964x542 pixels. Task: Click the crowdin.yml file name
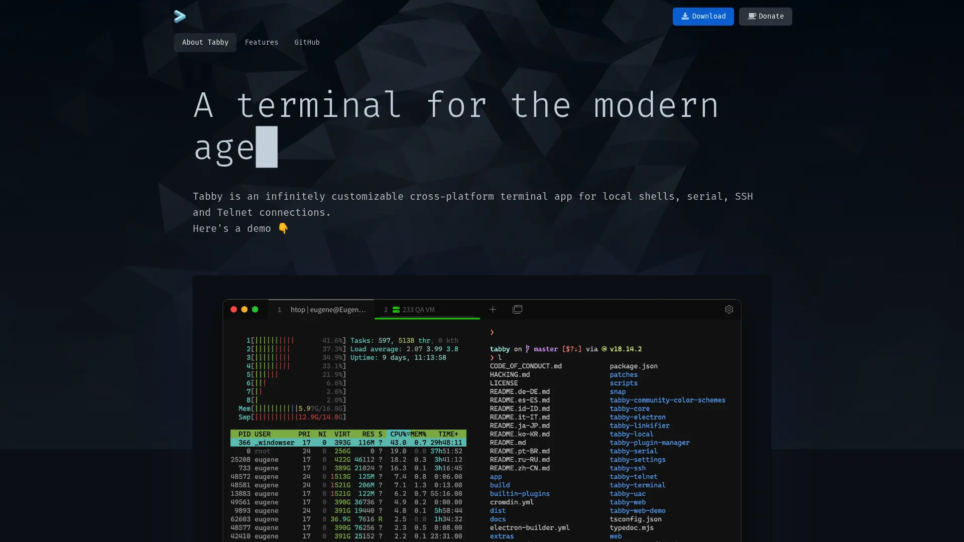tap(512, 503)
